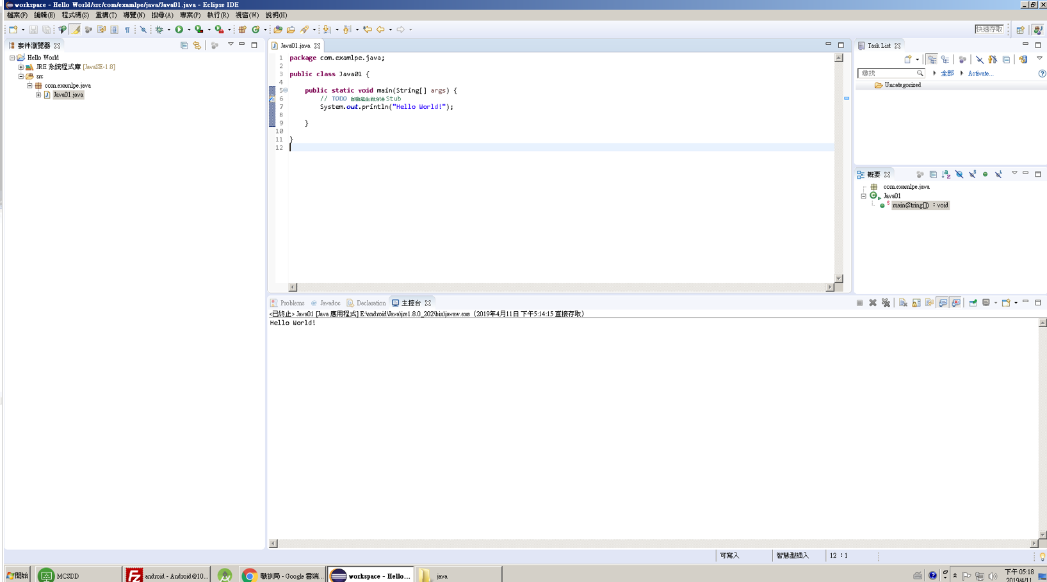This screenshot has width=1047, height=582.
Task: Click Synchronize Changed icon in Task List
Action: pyautogui.click(x=1023, y=60)
